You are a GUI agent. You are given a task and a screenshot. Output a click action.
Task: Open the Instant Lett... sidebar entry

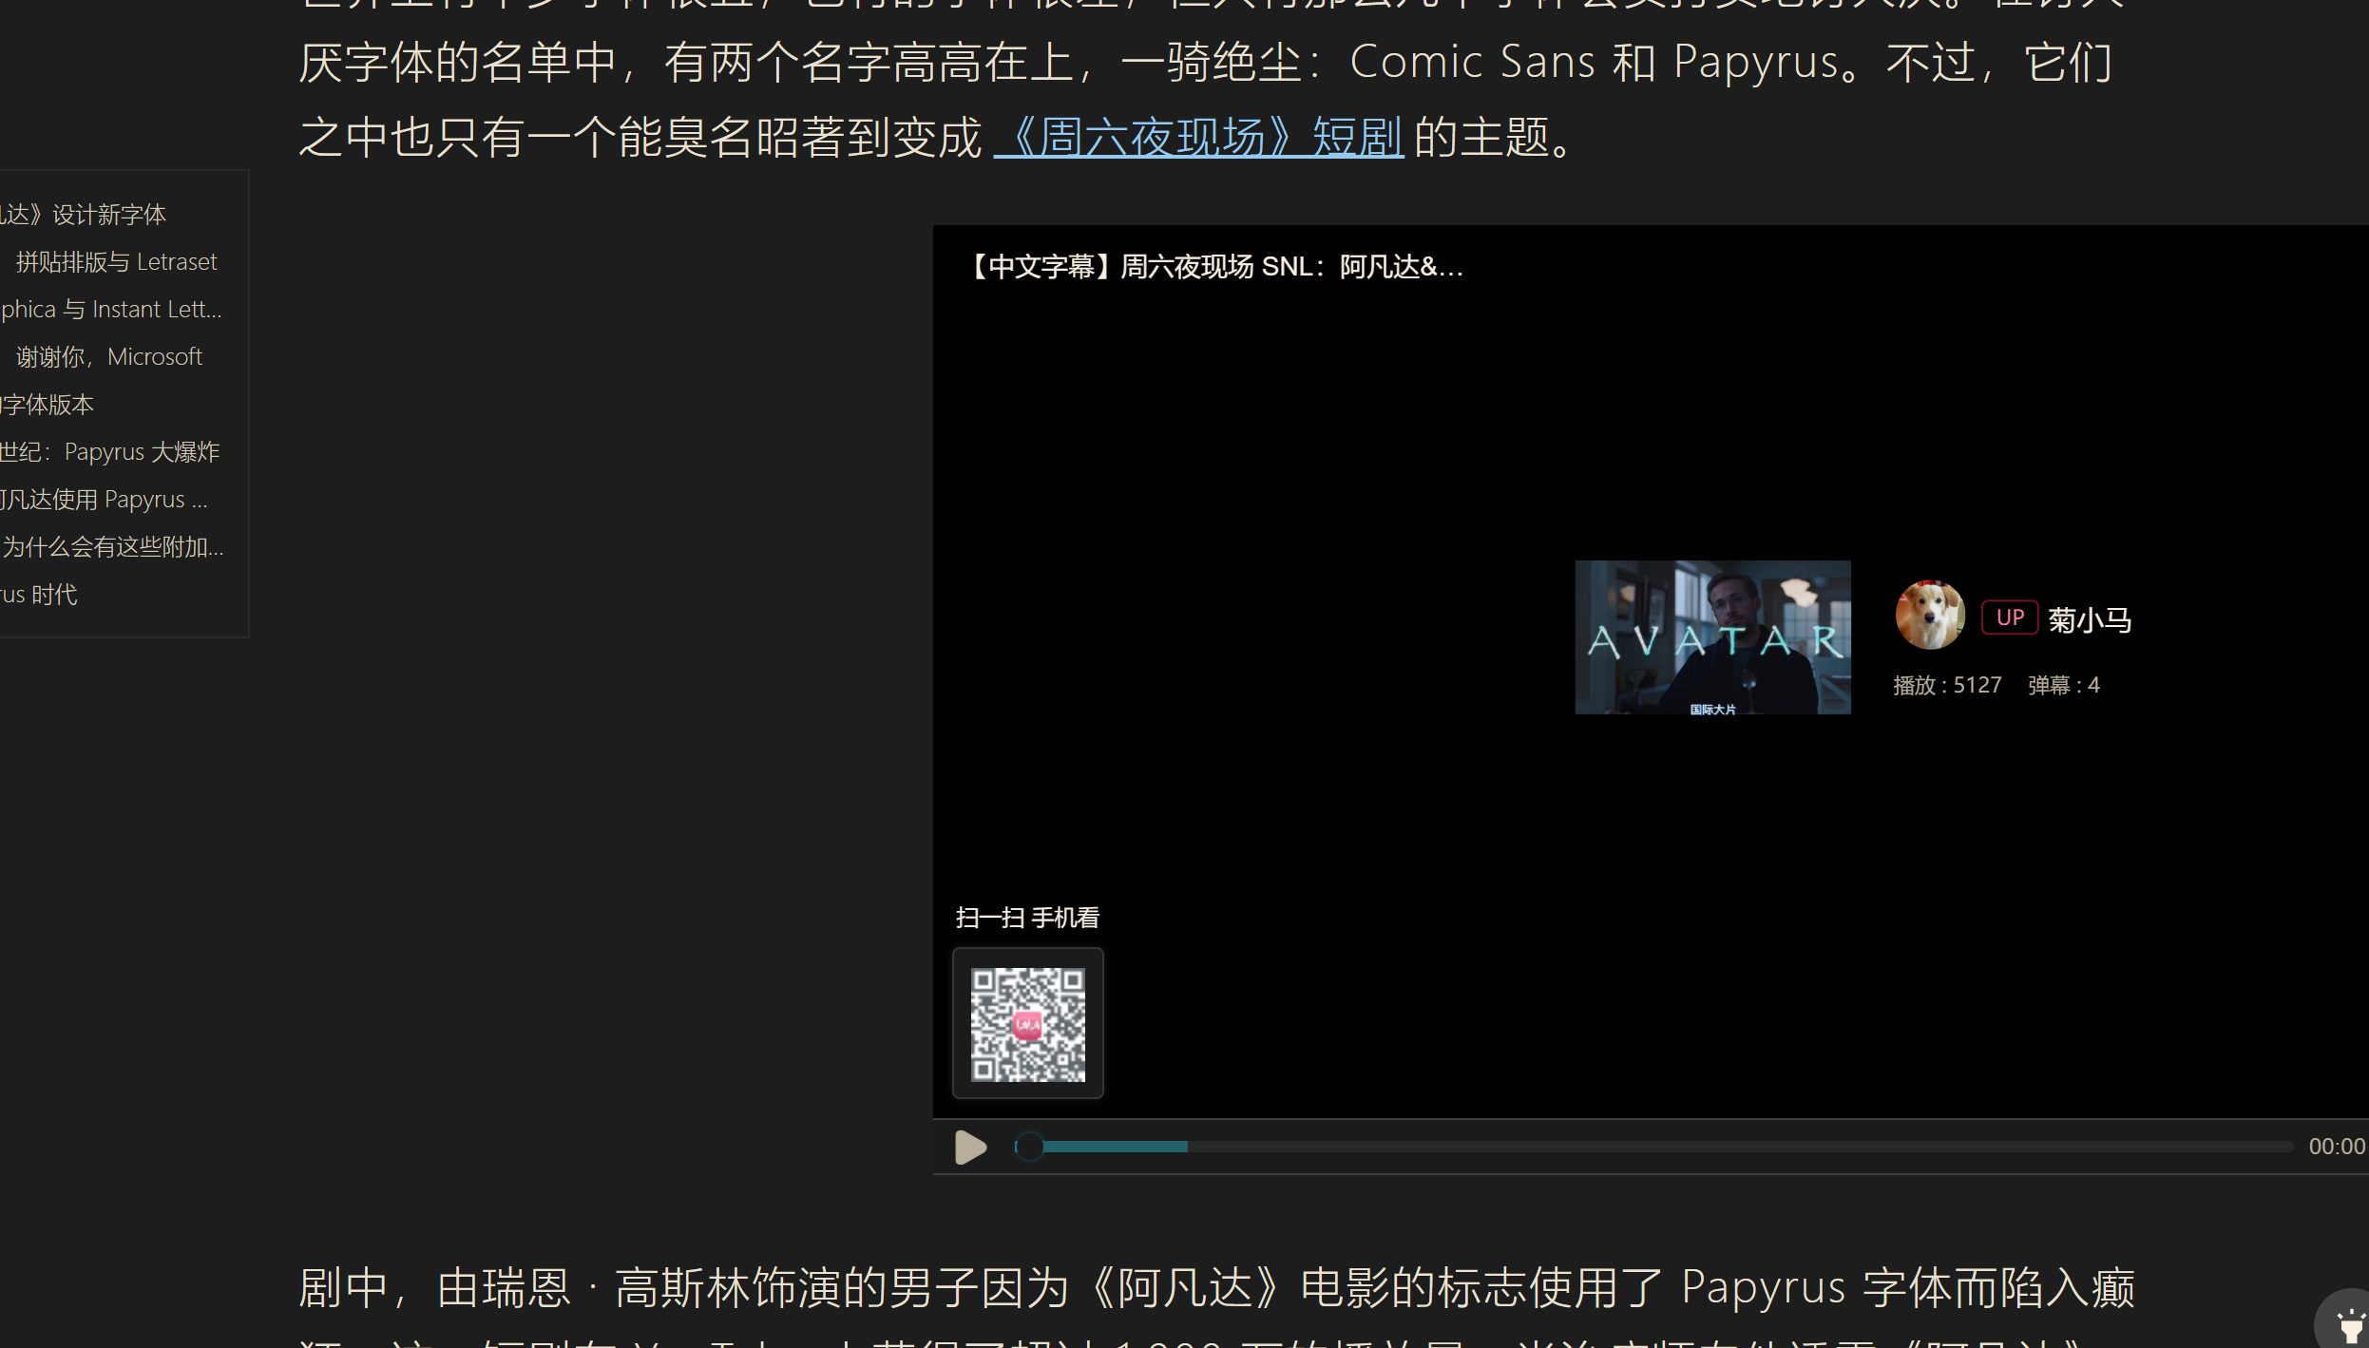pos(111,310)
